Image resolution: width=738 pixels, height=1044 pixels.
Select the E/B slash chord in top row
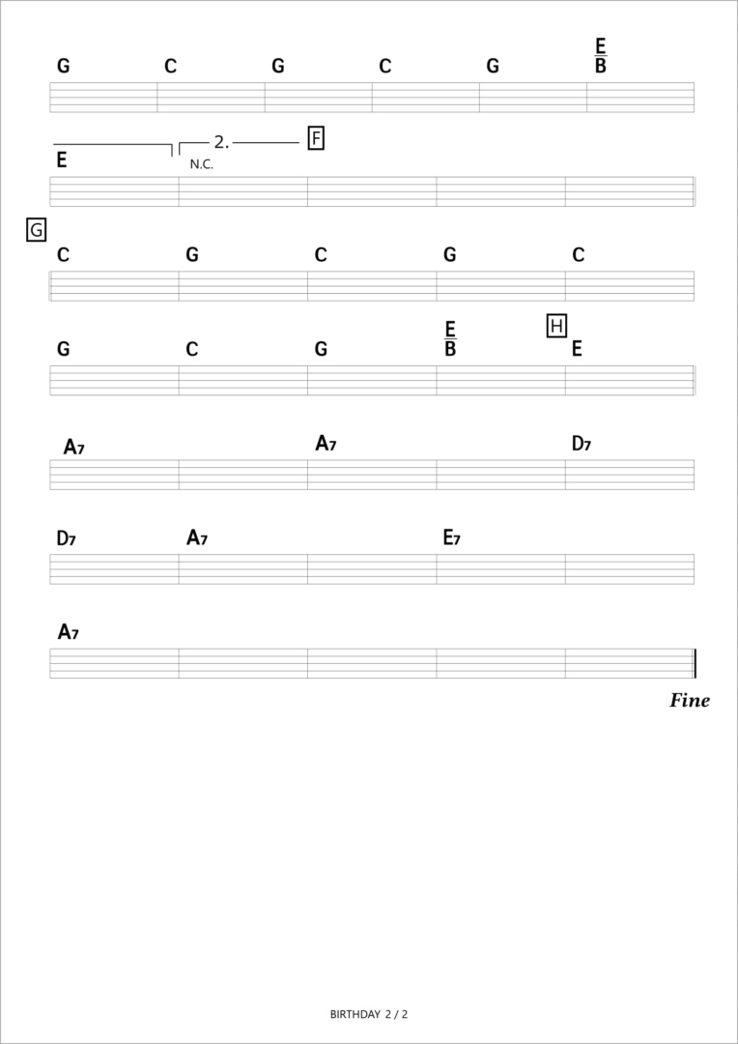(600, 56)
